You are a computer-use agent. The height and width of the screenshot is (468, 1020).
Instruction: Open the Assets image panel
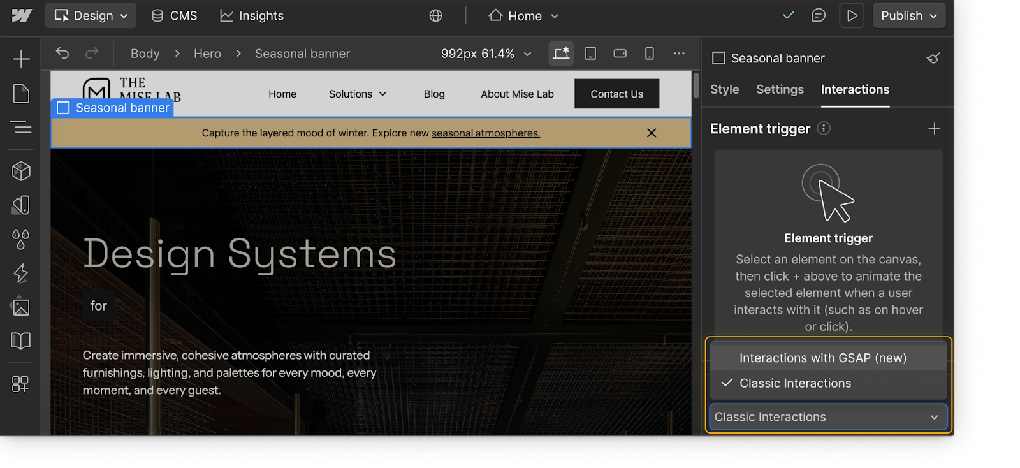21,307
